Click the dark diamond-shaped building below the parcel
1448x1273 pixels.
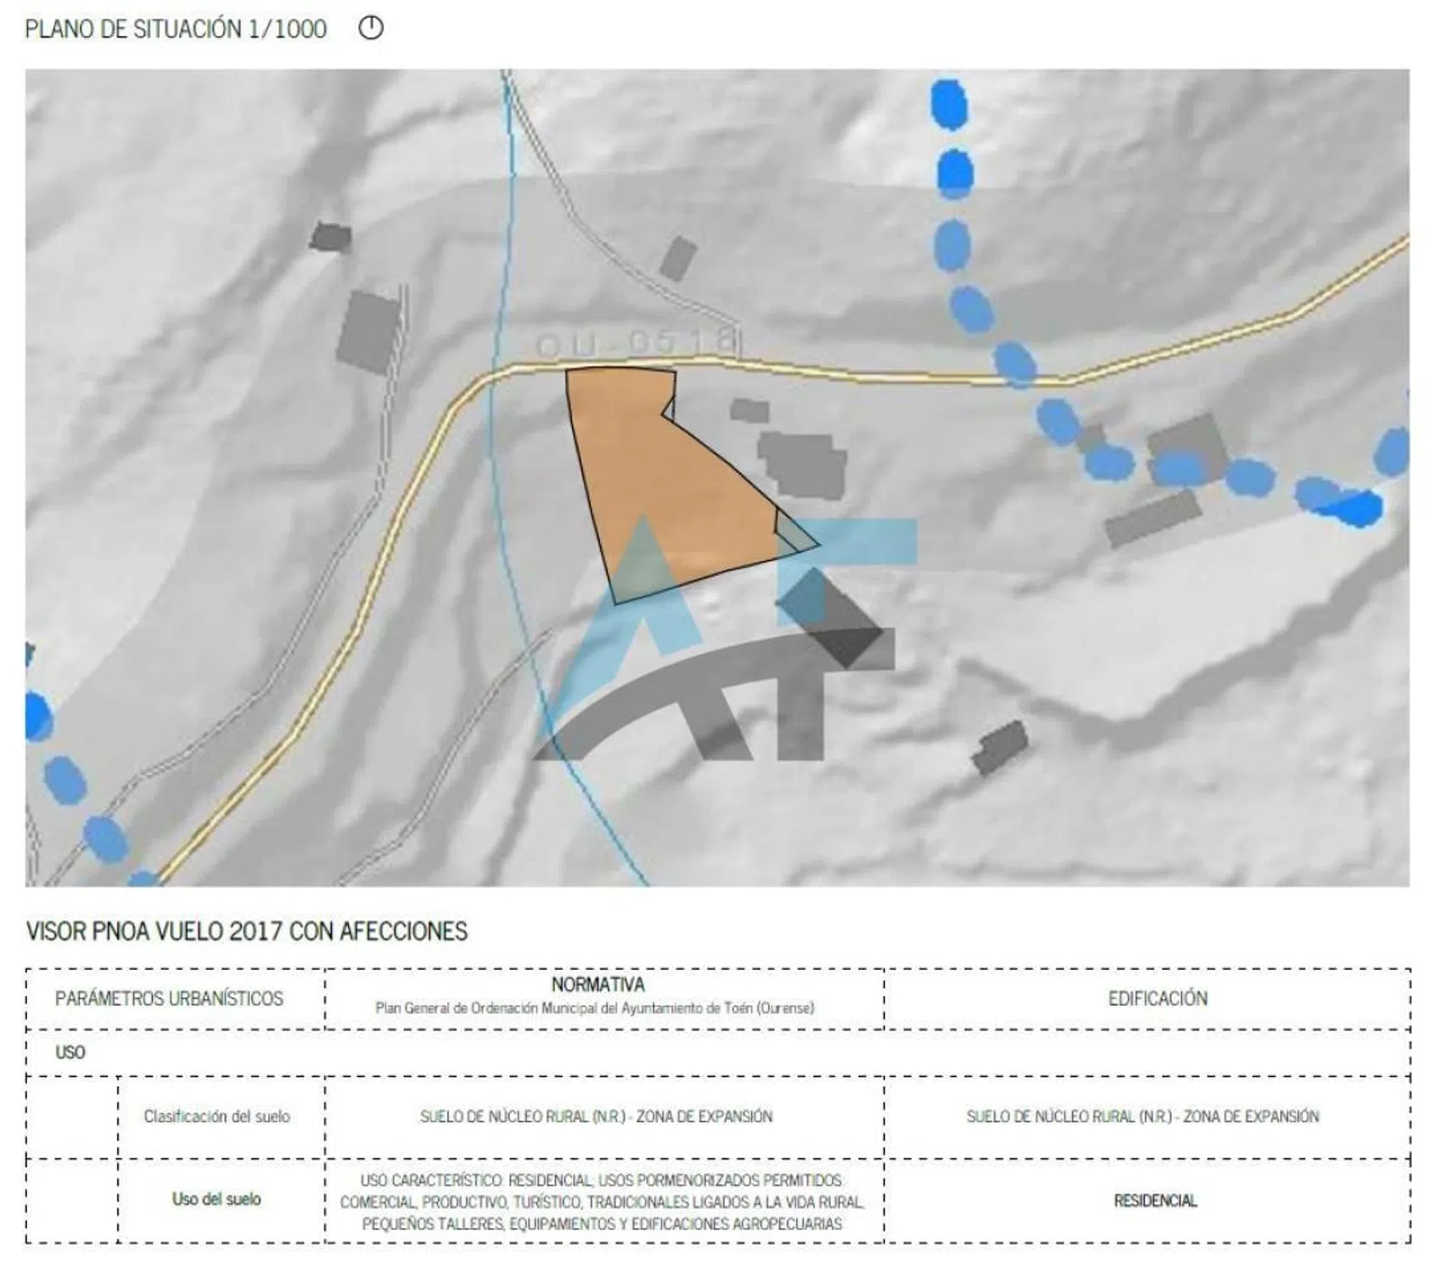(x=830, y=618)
